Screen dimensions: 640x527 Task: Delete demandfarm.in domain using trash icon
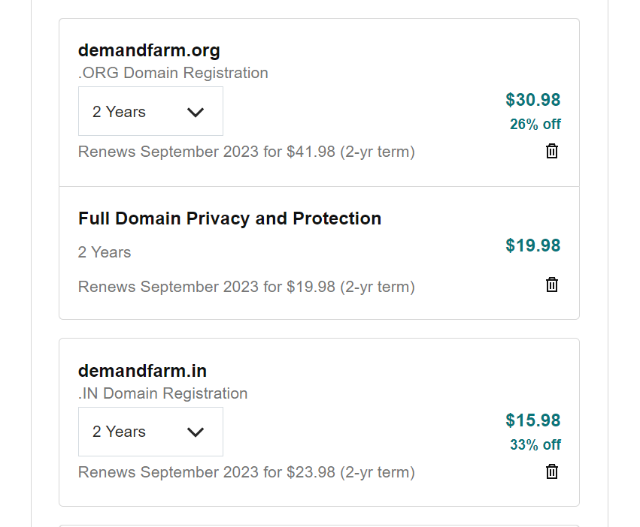coord(552,471)
